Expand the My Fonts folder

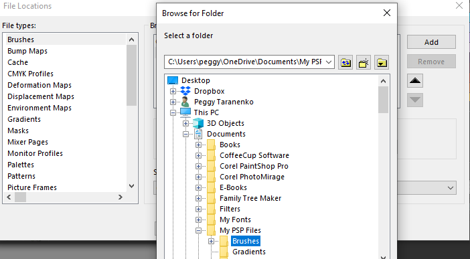point(198,220)
